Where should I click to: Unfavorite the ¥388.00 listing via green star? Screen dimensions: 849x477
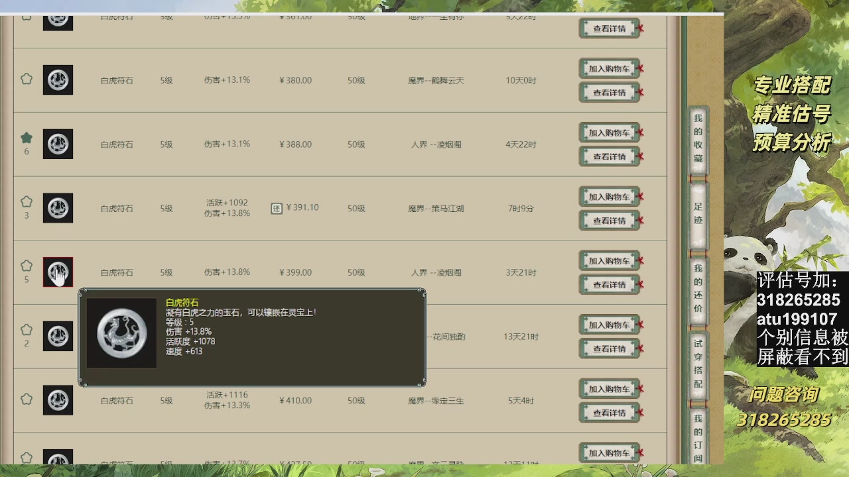point(27,138)
